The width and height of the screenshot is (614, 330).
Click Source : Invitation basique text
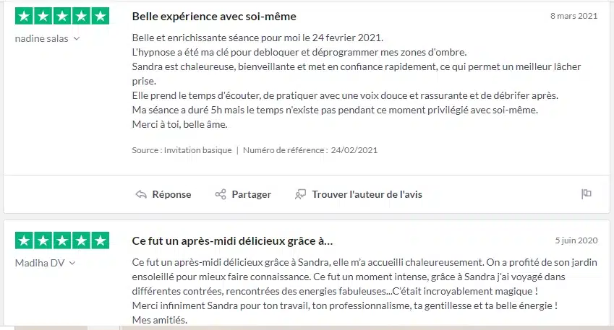182,150
